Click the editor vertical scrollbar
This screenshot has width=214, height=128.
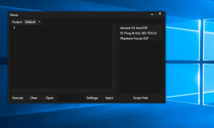tap(114, 57)
